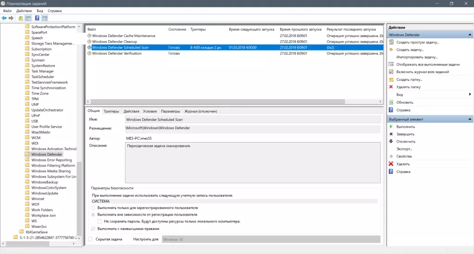This screenshot has width=474, height=254.
Task: Click the red 'Удалить папку' icon
Action: [x=392, y=87]
